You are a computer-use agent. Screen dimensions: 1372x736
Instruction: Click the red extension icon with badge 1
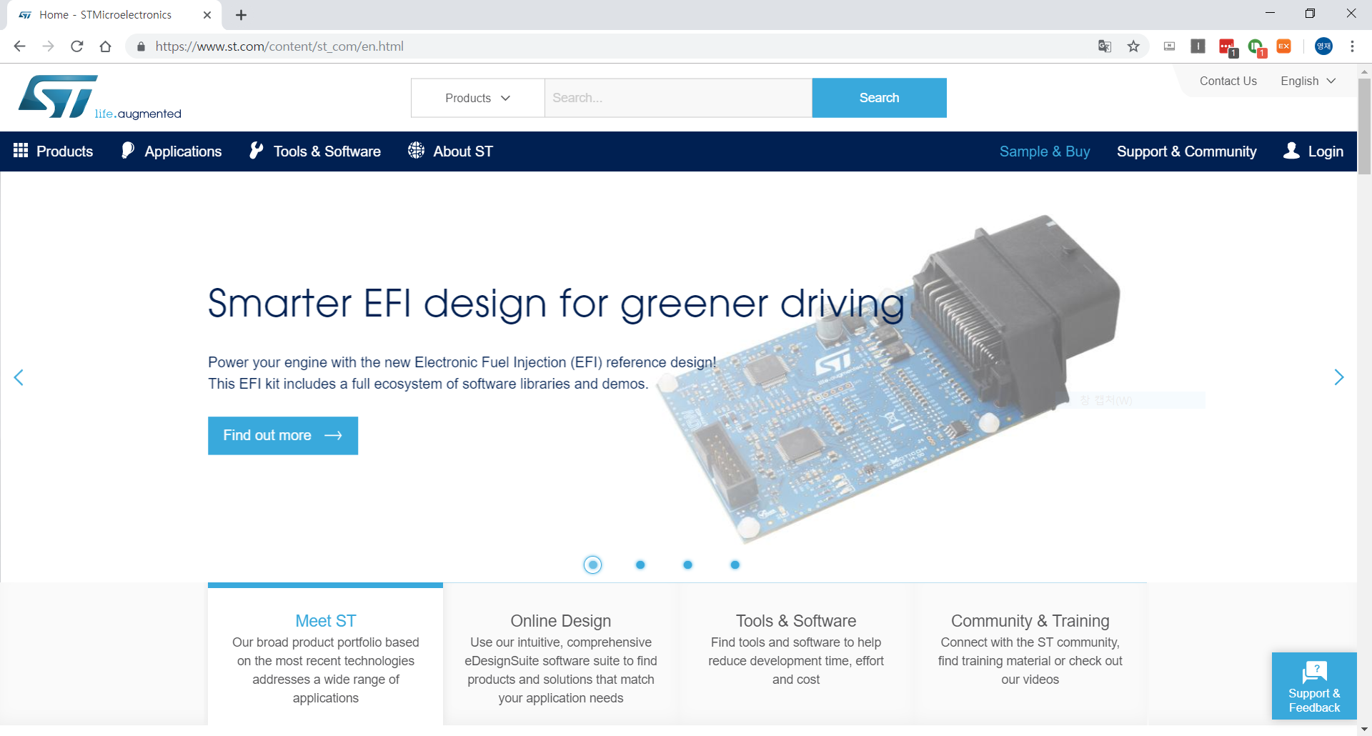[x=1228, y=47]
